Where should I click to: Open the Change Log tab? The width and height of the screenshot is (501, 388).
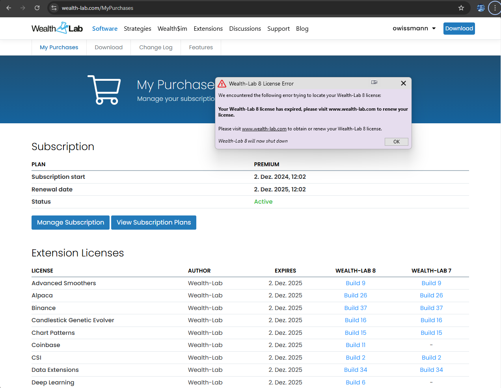[x=156, y=47]
